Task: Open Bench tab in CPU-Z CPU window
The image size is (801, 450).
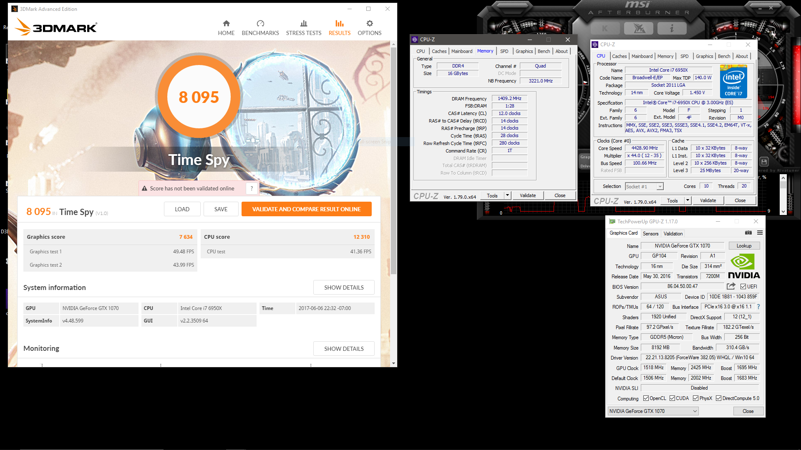Action: (x=724, y=56)
